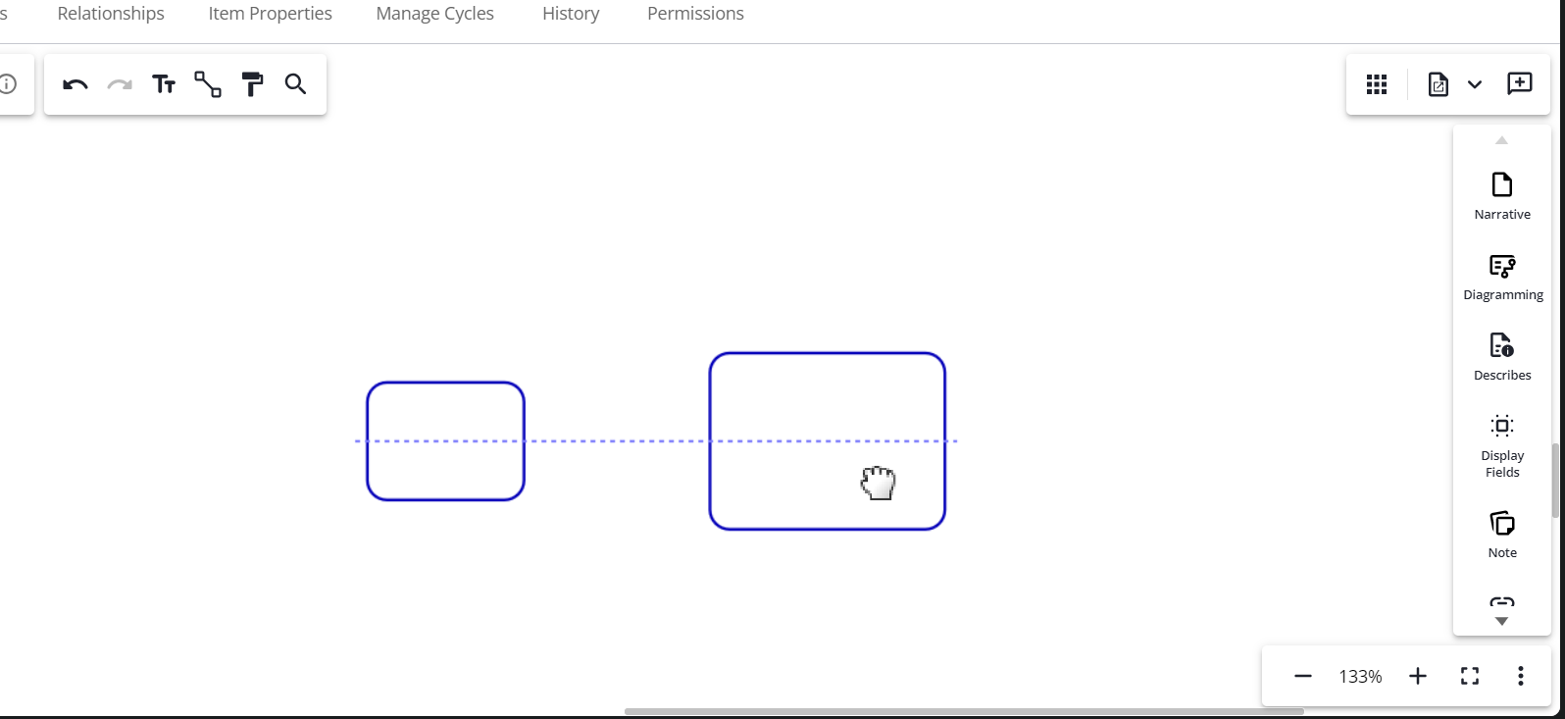The image size is (1565, 719).
Task: Expand the export dropdown chevron
Action: [1474, 85]
